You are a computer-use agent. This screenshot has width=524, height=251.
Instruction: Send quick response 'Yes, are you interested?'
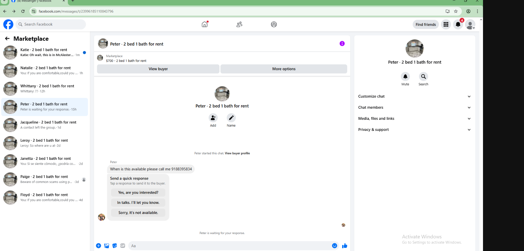(x=138, y=192)
